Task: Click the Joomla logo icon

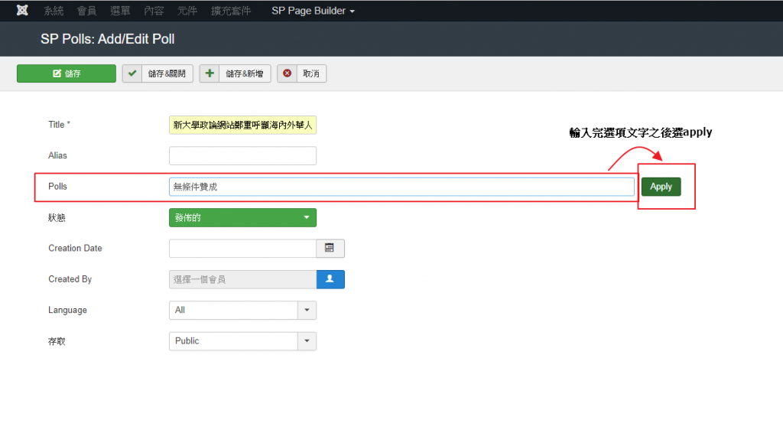Action: click(22, 11)
